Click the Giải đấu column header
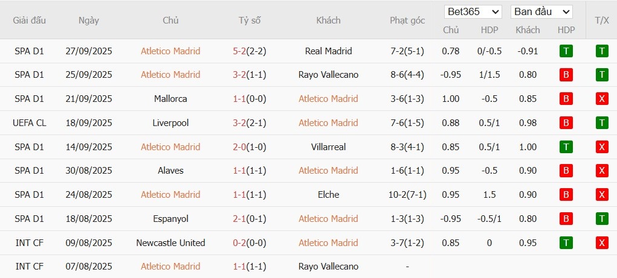 pyautogui.click(x=30, y=21)
